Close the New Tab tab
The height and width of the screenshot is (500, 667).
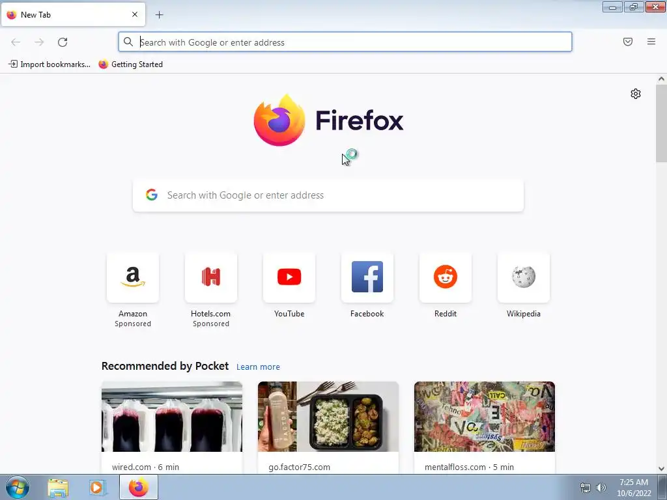coord(135,14)
